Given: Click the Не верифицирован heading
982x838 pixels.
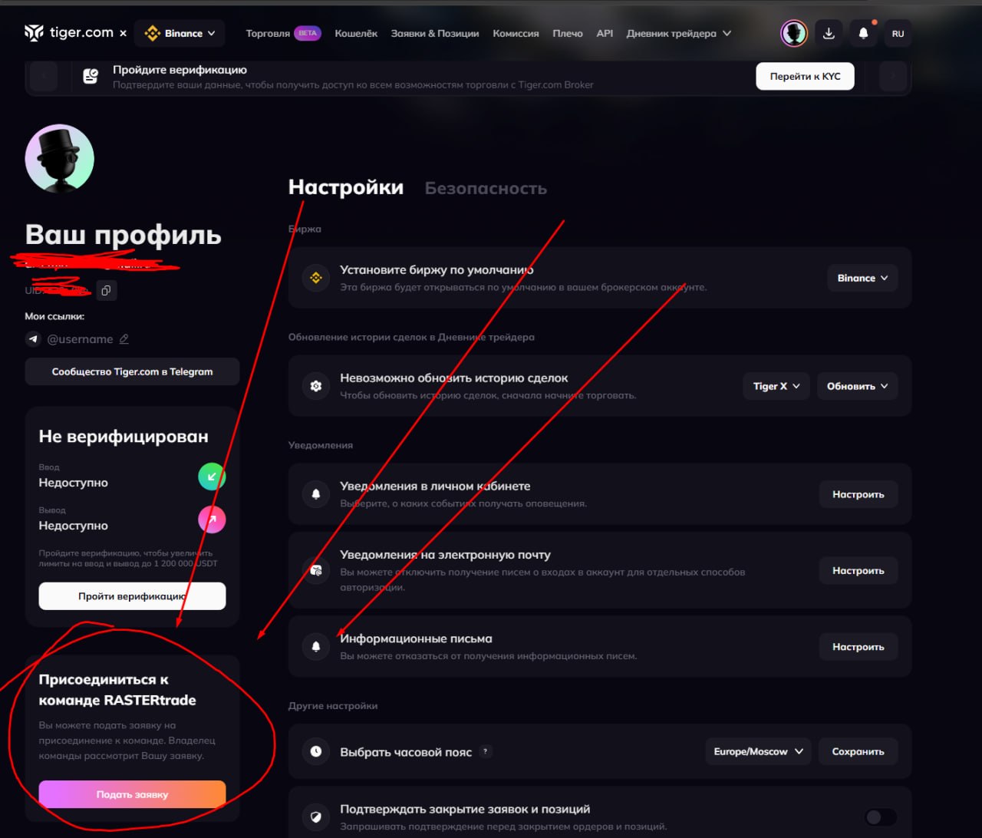Looking at the screenshot, I should [124, 437].
